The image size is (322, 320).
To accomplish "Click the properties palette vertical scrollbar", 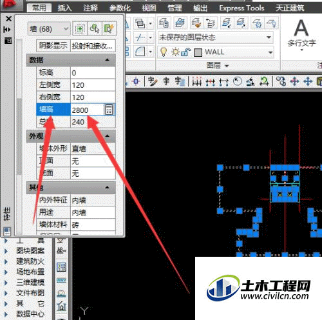I will click(x=19, y=137).
